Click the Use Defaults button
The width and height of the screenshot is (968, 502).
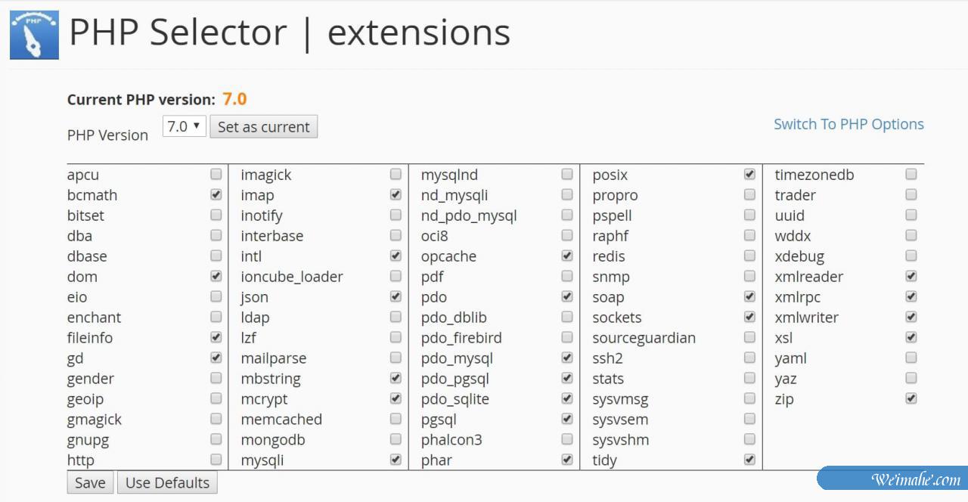point(167,483)
